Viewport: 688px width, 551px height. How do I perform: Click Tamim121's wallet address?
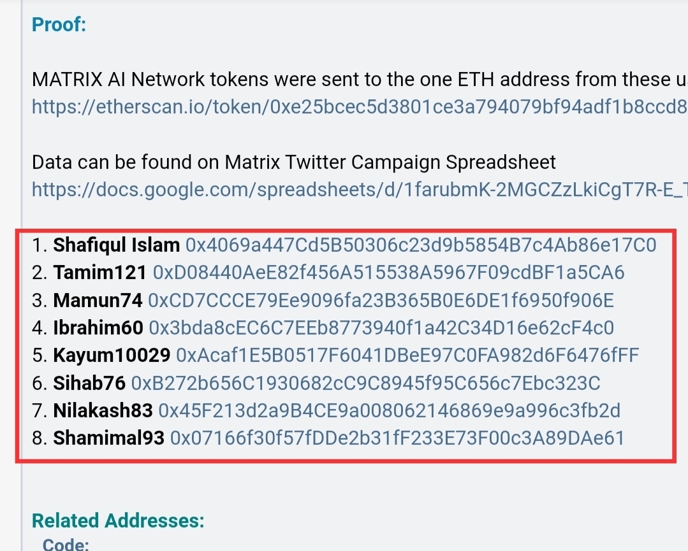[388, 273]
